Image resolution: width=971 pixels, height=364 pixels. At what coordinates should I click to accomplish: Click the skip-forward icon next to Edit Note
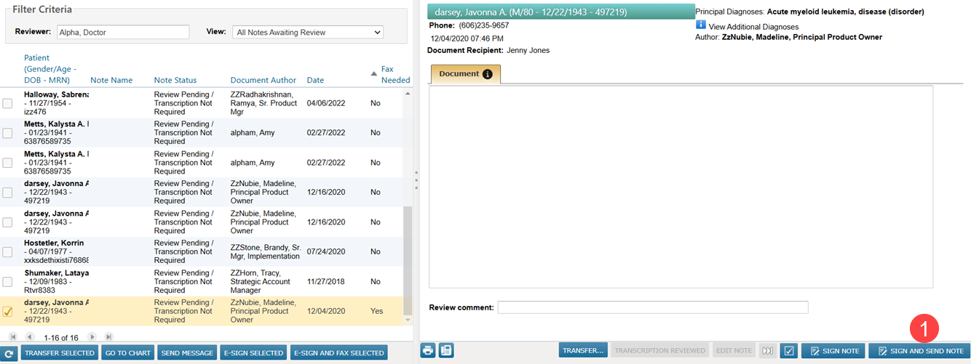click(768, 351)
